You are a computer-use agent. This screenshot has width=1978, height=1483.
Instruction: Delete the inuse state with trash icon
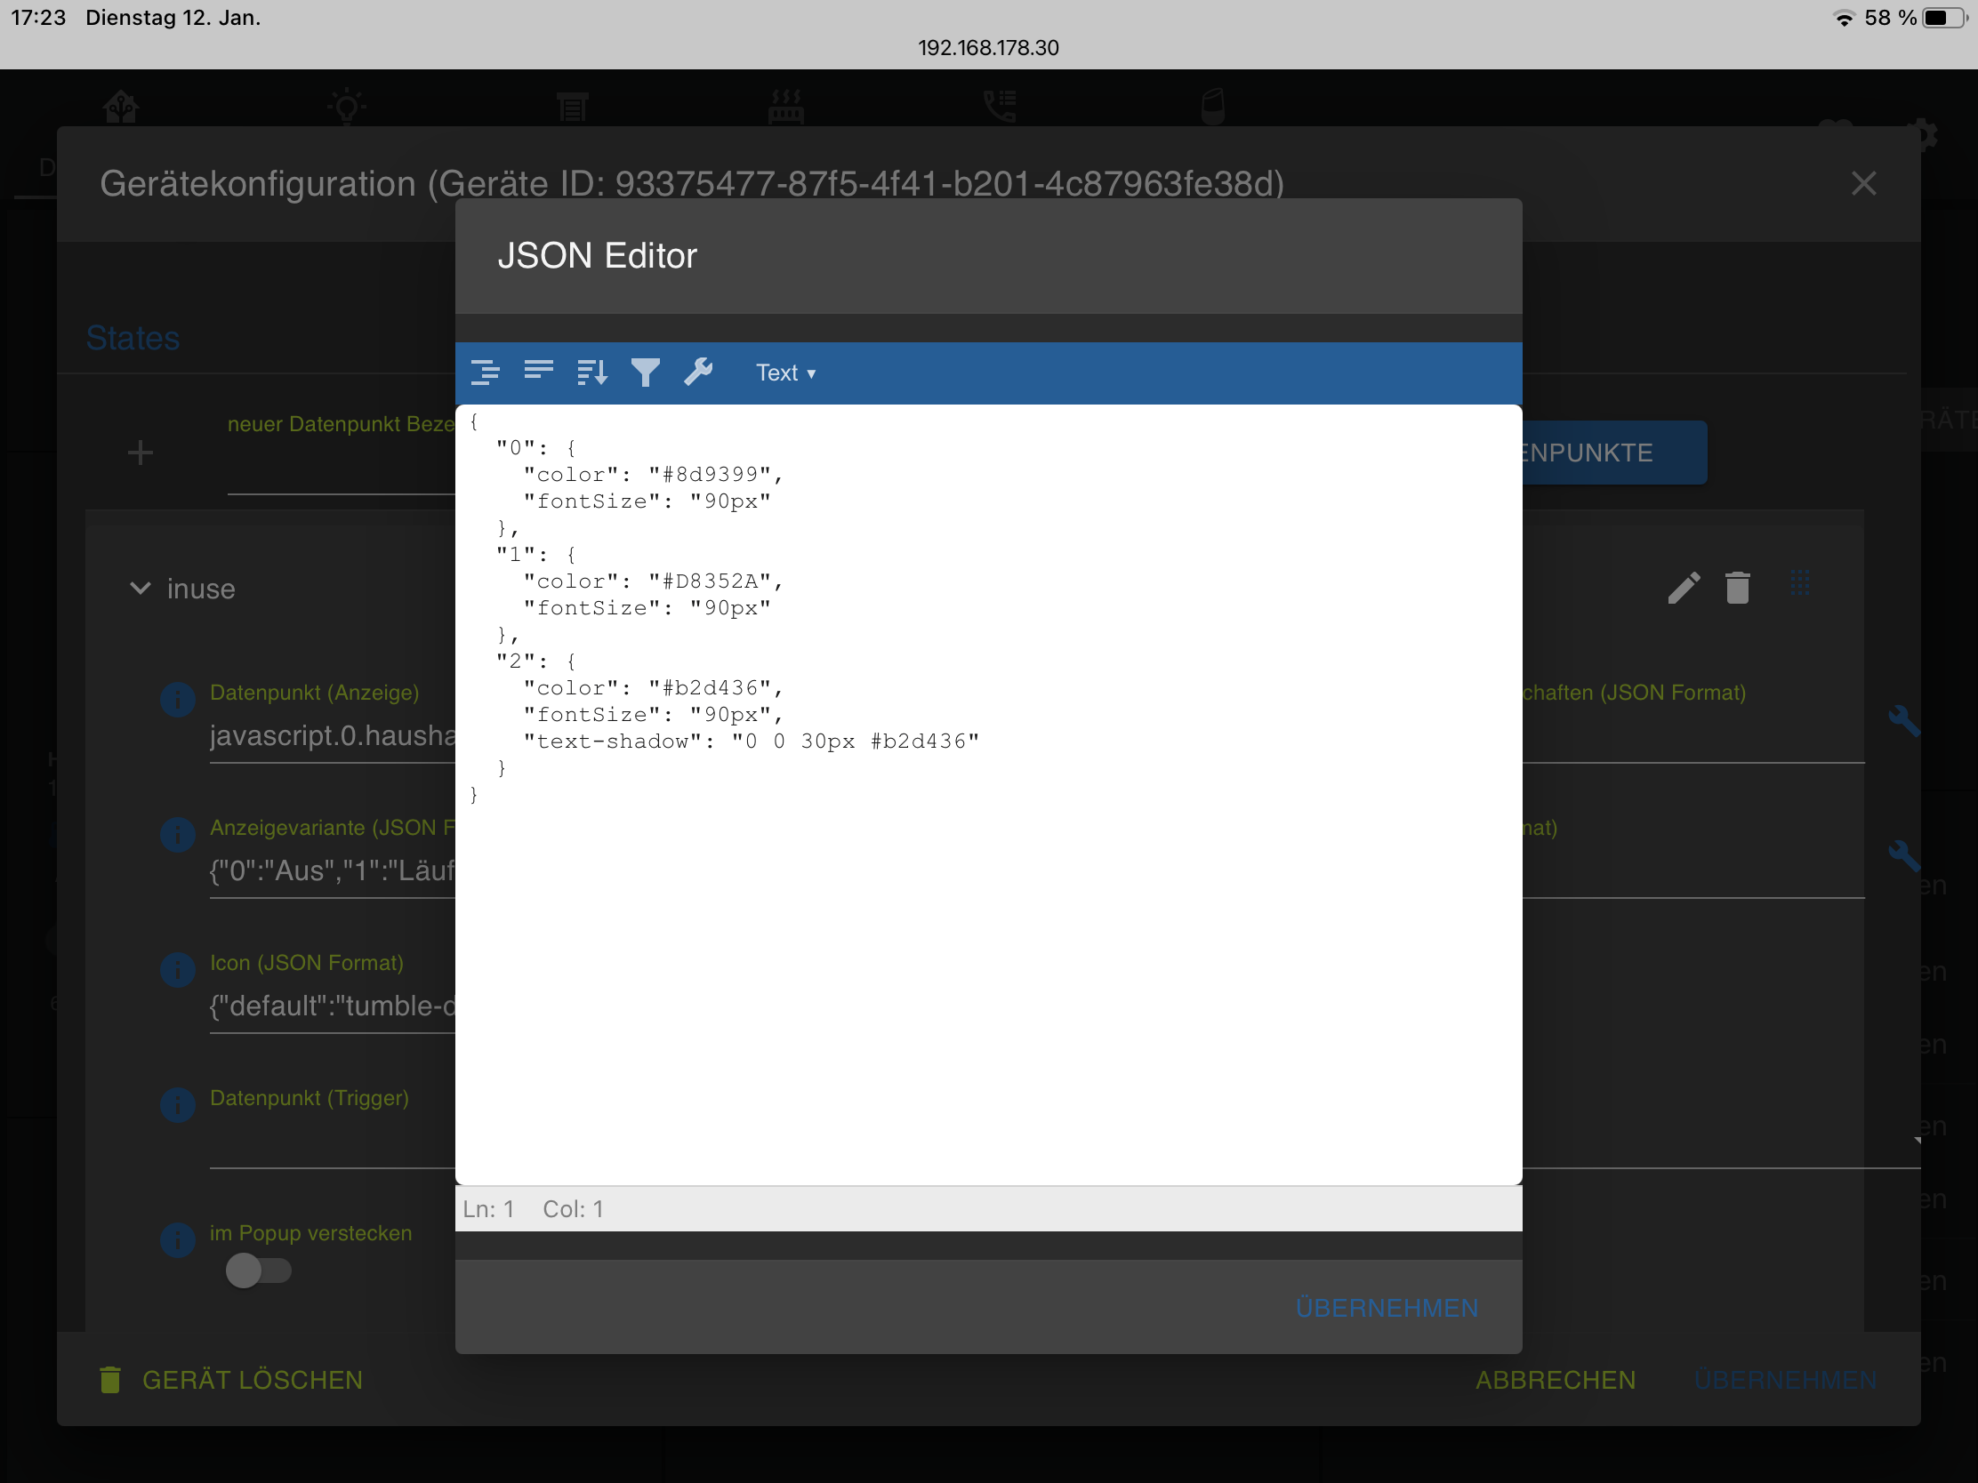pyautogui.click(x=1737, y=589)
